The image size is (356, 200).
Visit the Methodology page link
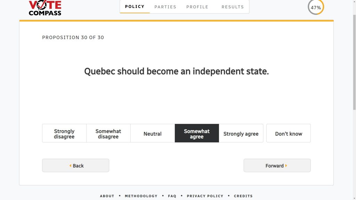(141, 196)
